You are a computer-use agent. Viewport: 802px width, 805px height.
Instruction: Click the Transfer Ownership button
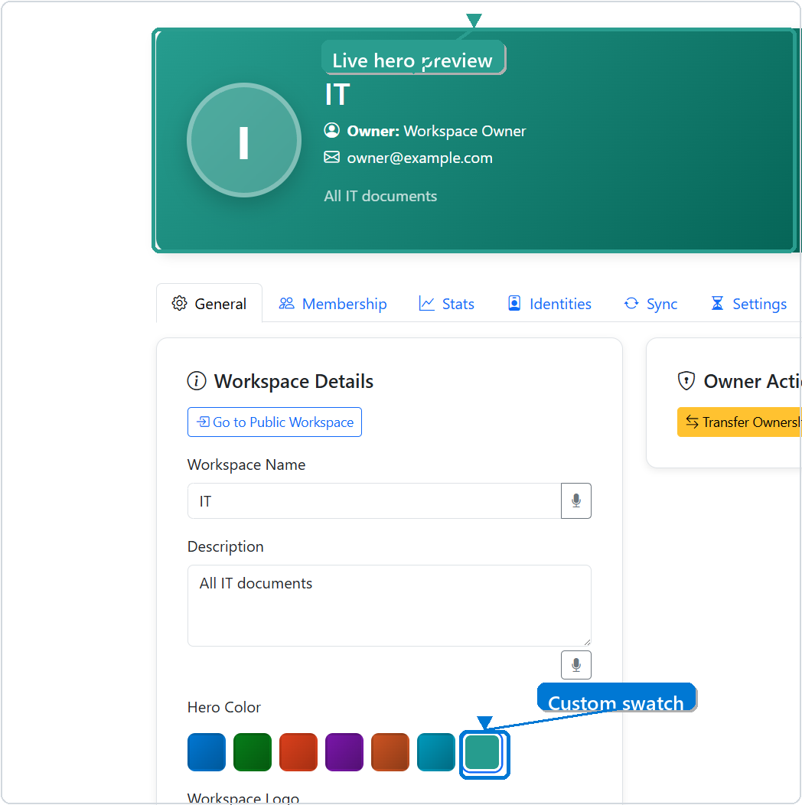[739, 422]
